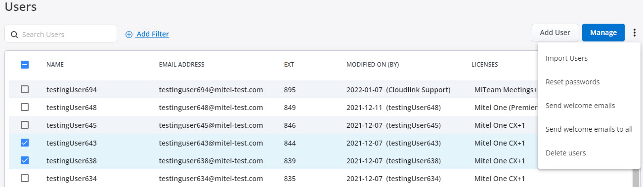643x187 pixels.
Task: Uncheck the testingUser643 checkbox
Action: pyautogui.click(x=25, y=143)
